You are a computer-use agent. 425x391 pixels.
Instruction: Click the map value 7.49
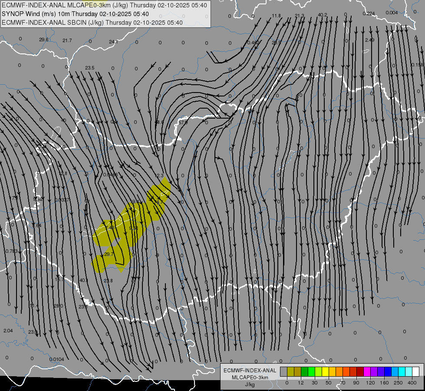coord(110,227)
